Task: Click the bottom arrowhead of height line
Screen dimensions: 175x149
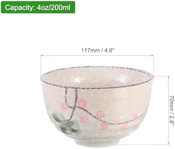Action: (169, 143)
